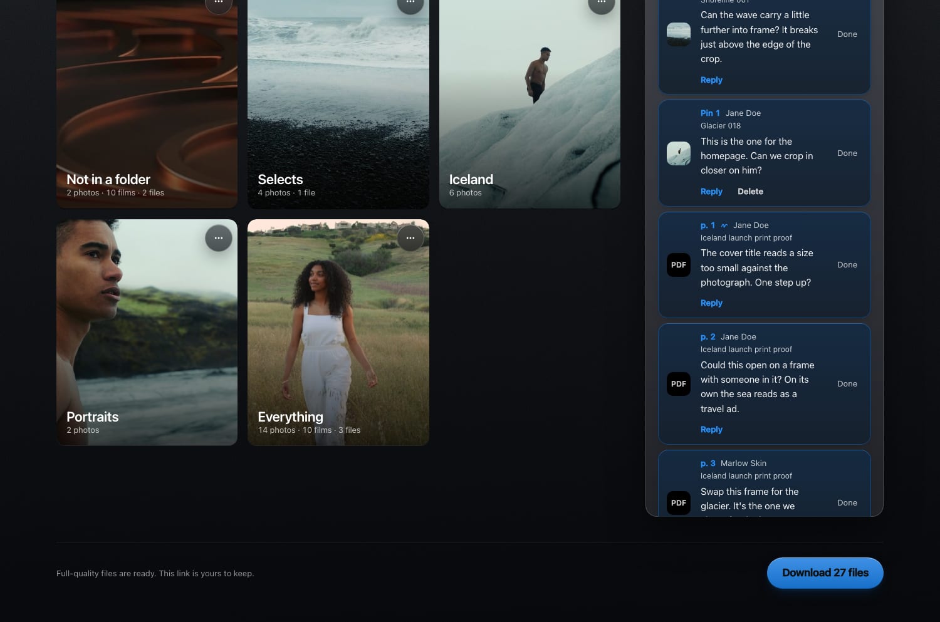
Task: Jump to Pin 1 on Glacier 018
Action: 710,113
